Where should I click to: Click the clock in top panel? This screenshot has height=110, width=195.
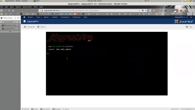tap(94, 1)
